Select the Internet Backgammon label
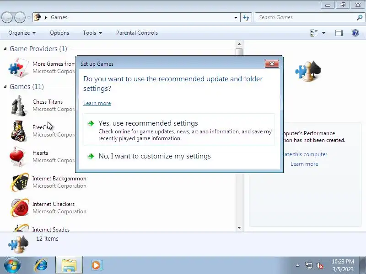This screenshot has height=274, width=366. (x=59, y=179)
